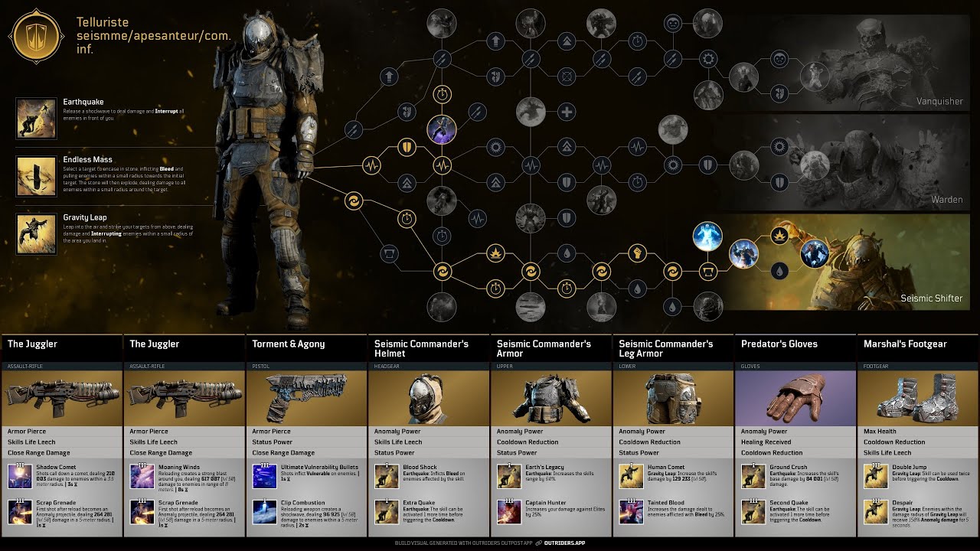Select the Endless Mass skill icon
980x551 pixels.
coord(36,175)
